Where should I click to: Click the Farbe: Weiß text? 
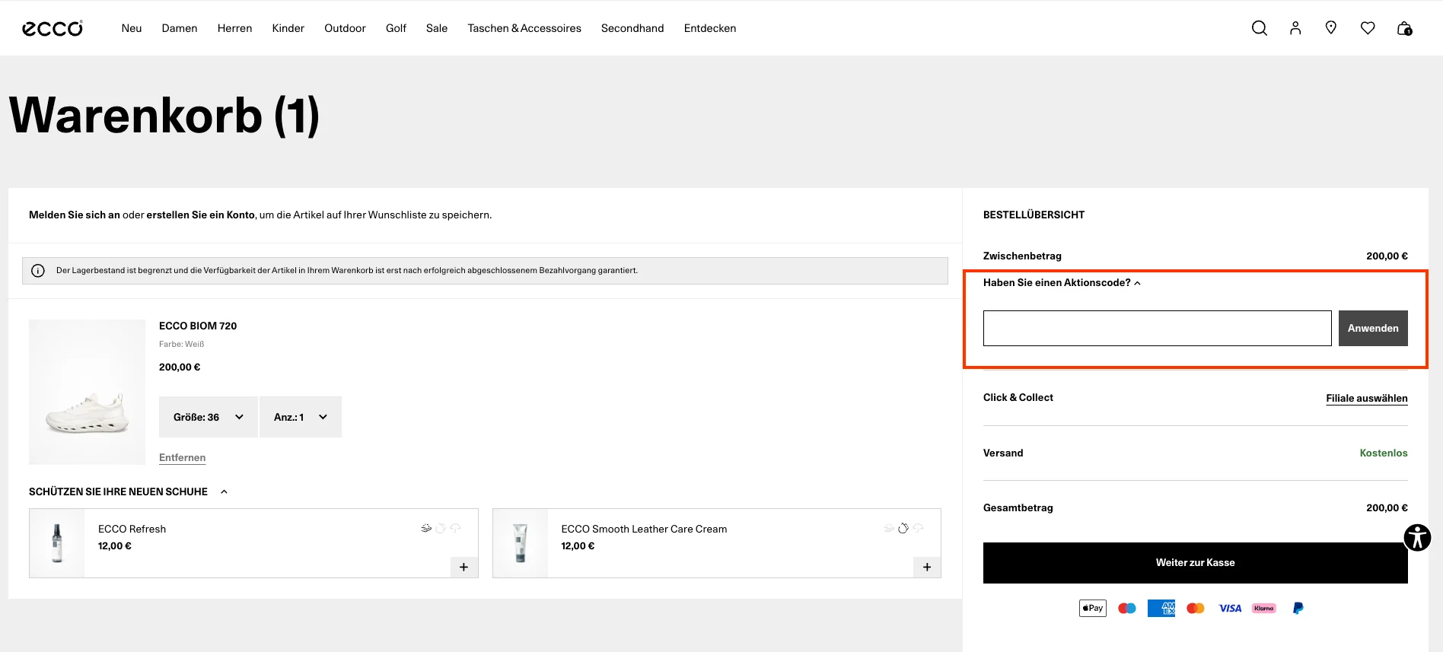click(182, 344)
